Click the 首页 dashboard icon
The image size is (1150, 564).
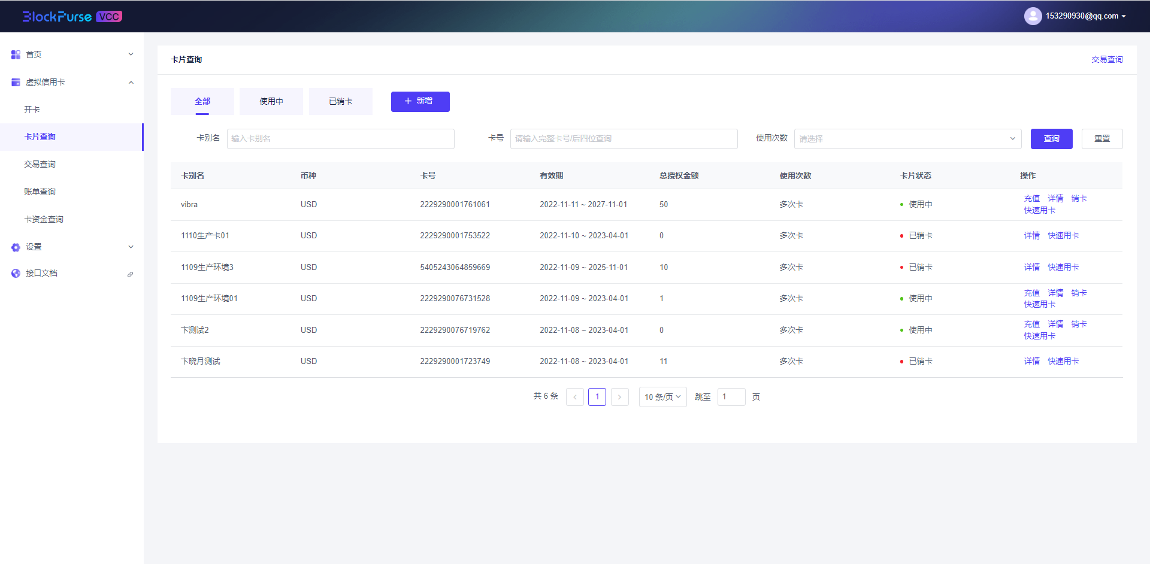click(x=16, y=54)
